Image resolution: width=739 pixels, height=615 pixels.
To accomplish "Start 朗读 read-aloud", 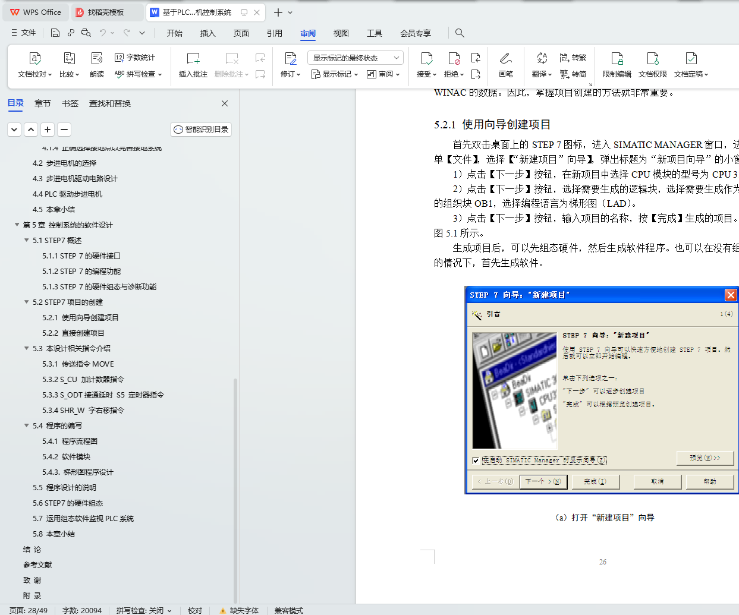I will click(x=97, y=65).
